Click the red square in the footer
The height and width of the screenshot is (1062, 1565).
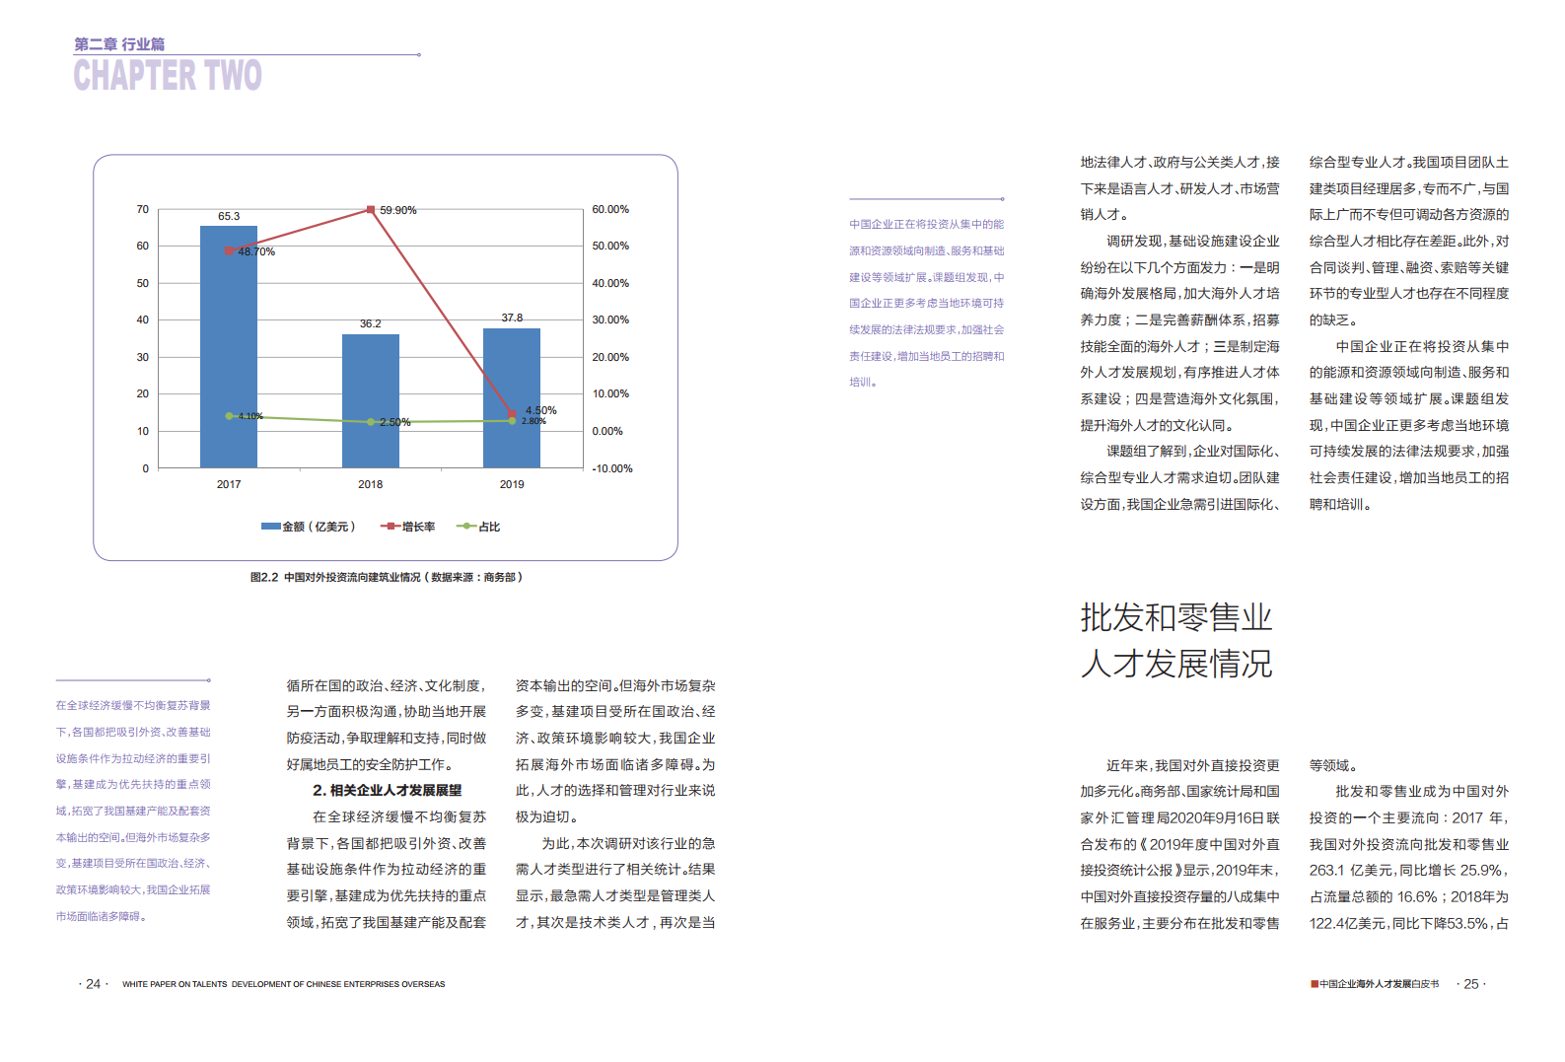pos(1315,984)
